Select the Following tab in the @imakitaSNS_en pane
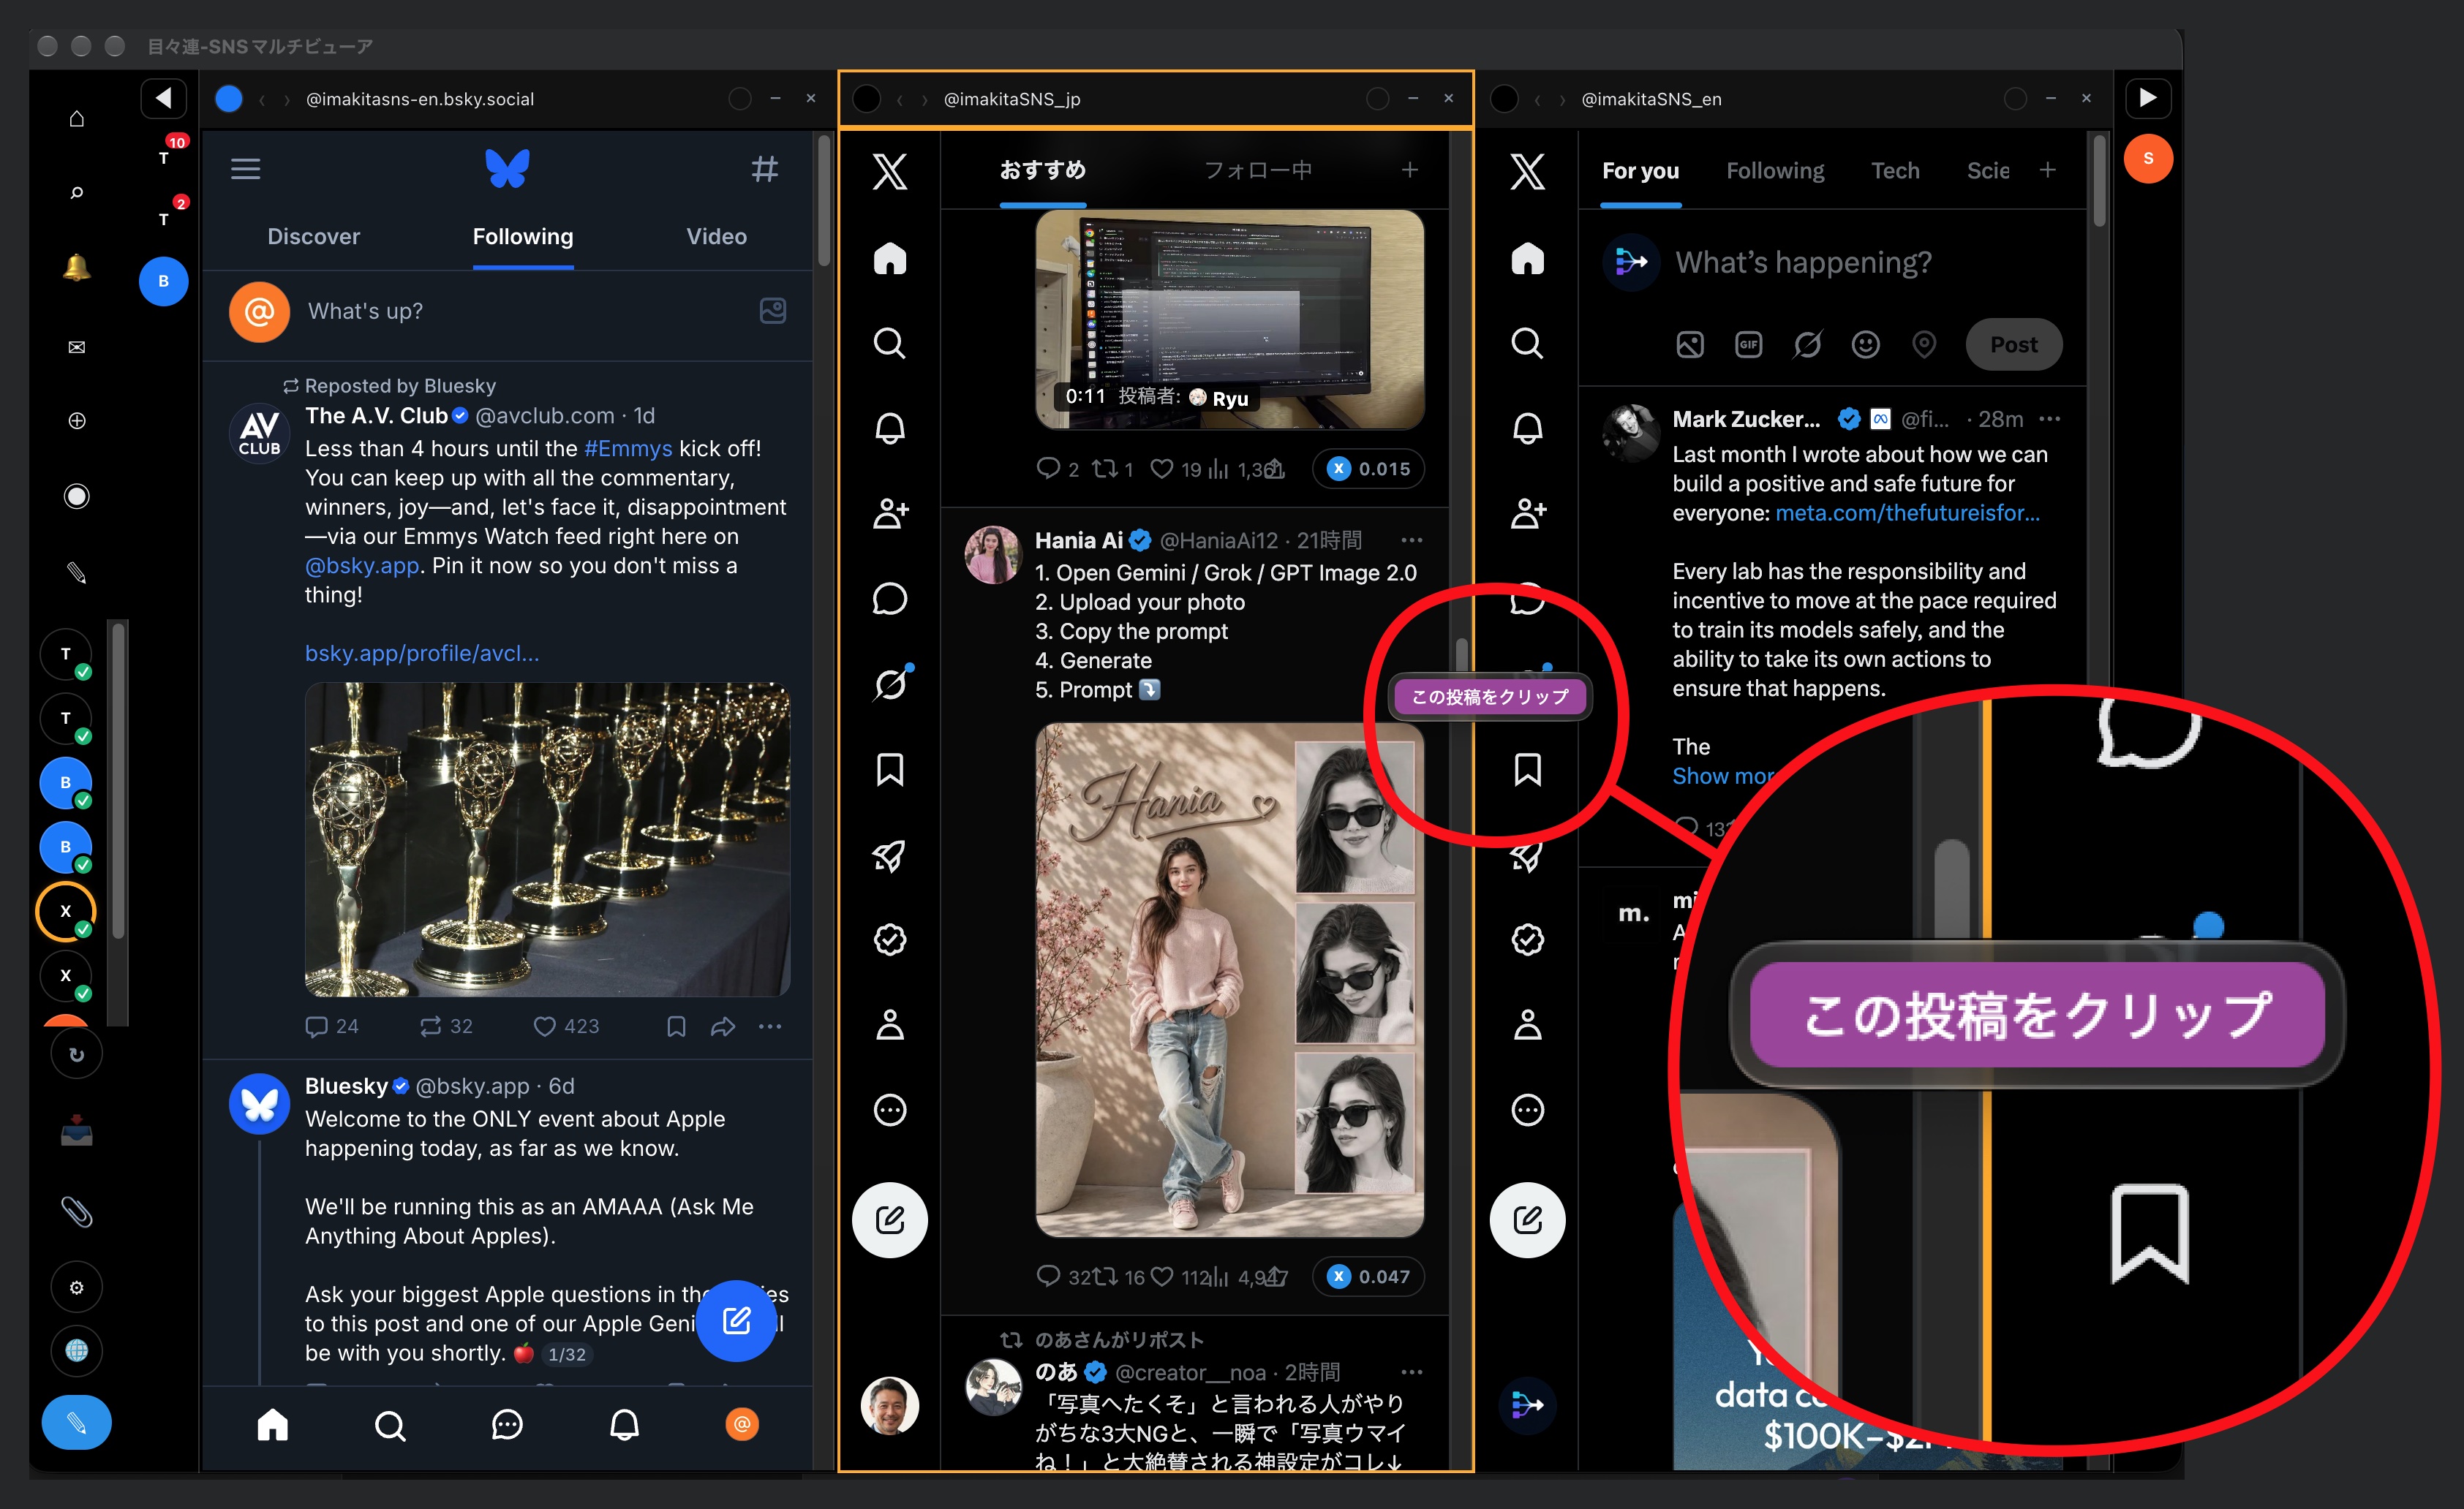 (1775, 171)
